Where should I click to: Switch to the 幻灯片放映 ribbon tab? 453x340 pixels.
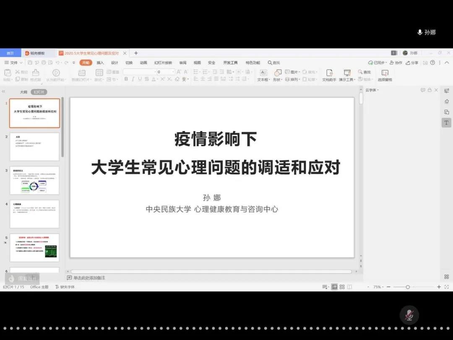click(163, 63)
